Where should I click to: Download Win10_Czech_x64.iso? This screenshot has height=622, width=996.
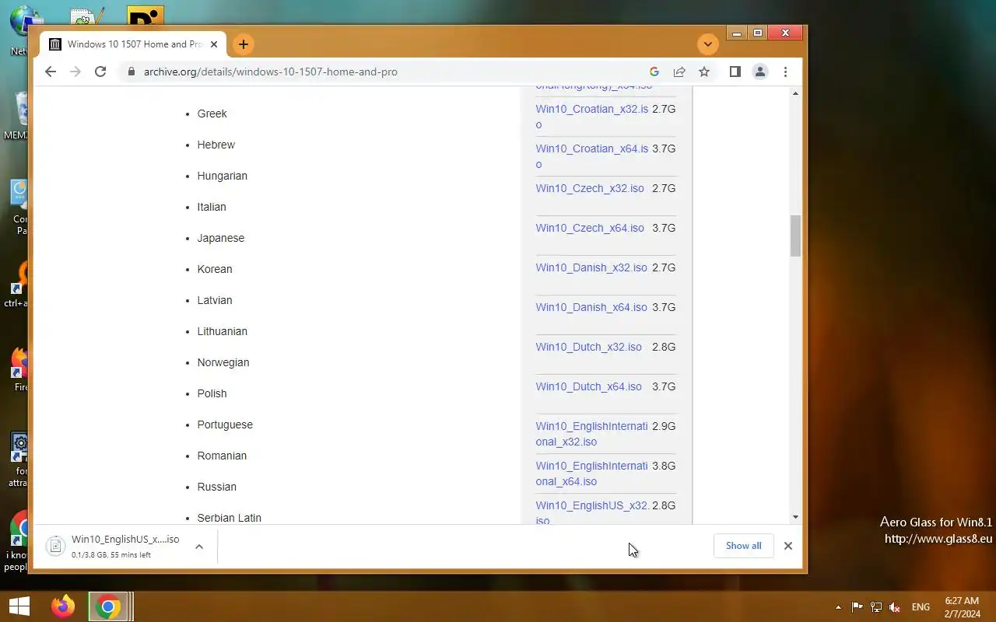590,228
